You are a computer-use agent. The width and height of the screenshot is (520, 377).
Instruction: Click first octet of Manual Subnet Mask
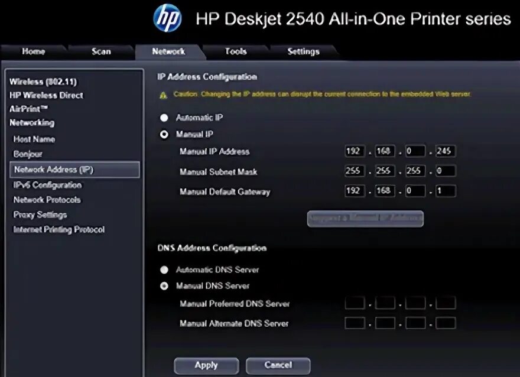(355, 171)
